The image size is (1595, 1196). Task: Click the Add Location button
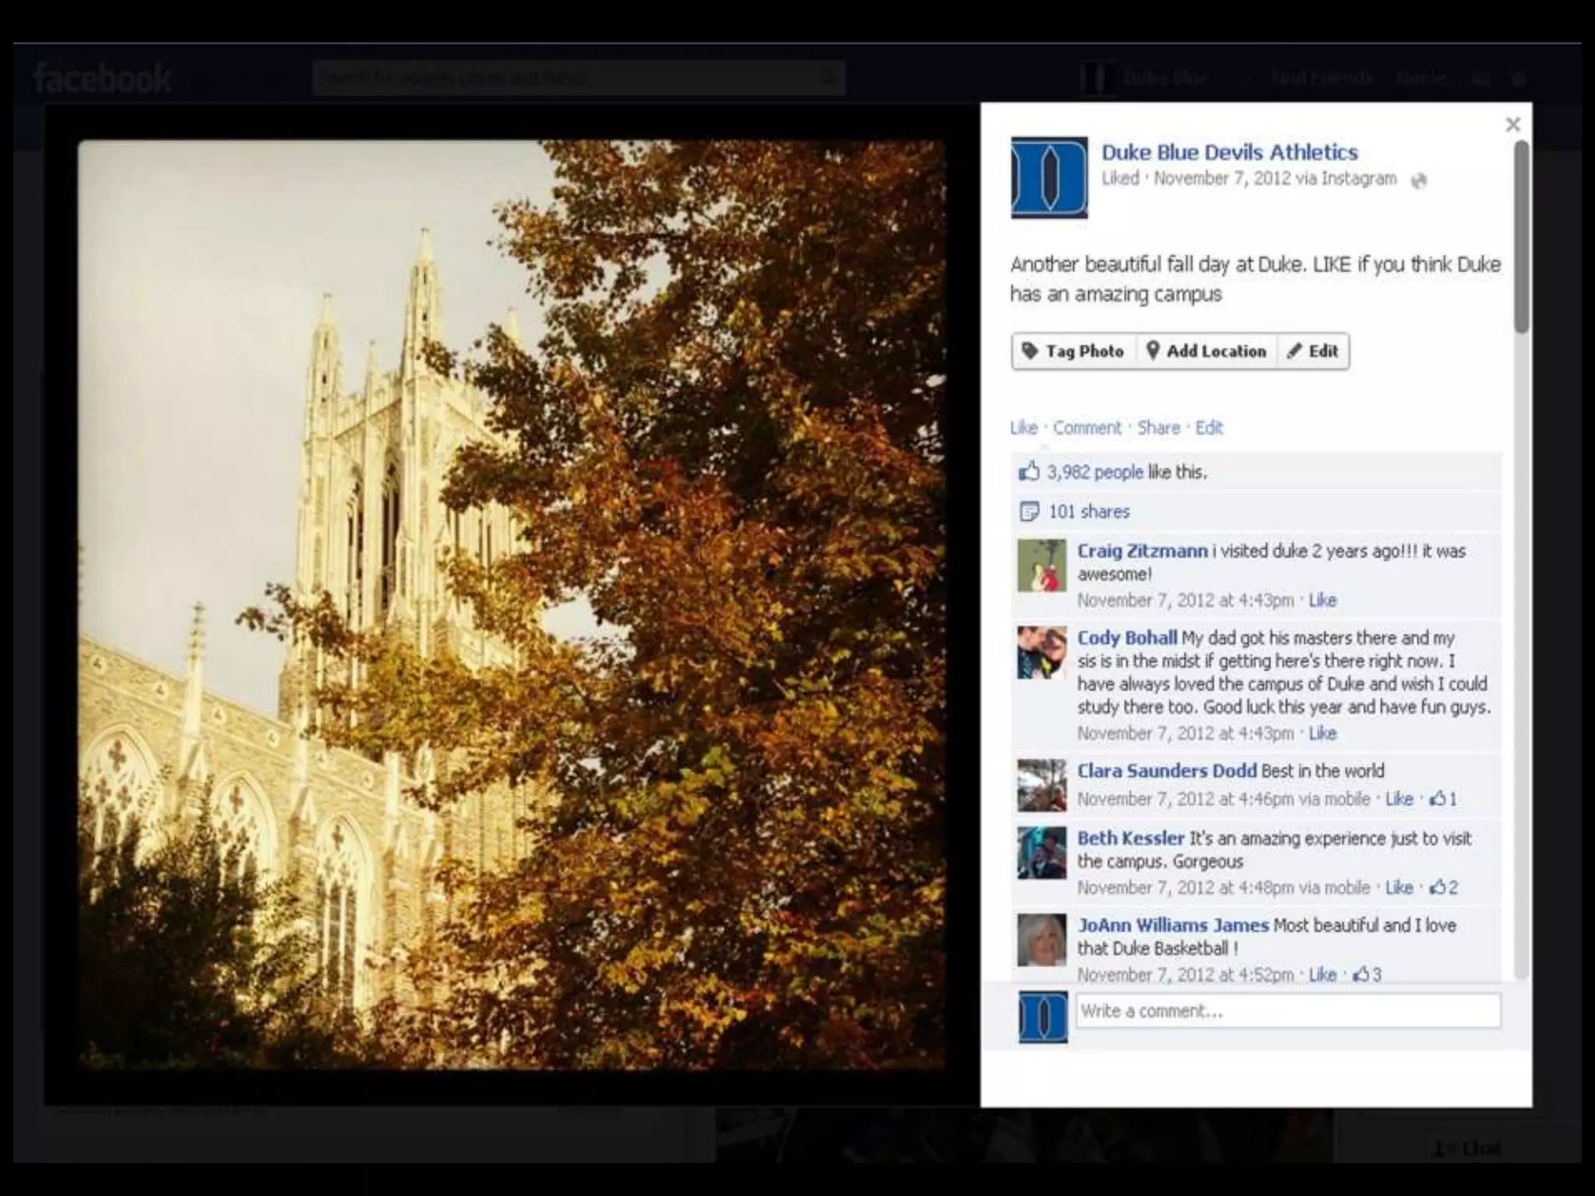point(1206,351)
